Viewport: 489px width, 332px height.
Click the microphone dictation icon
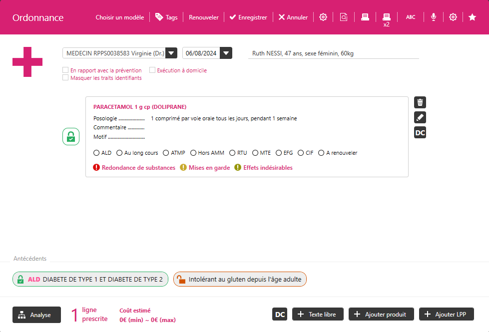click(433, 17)
